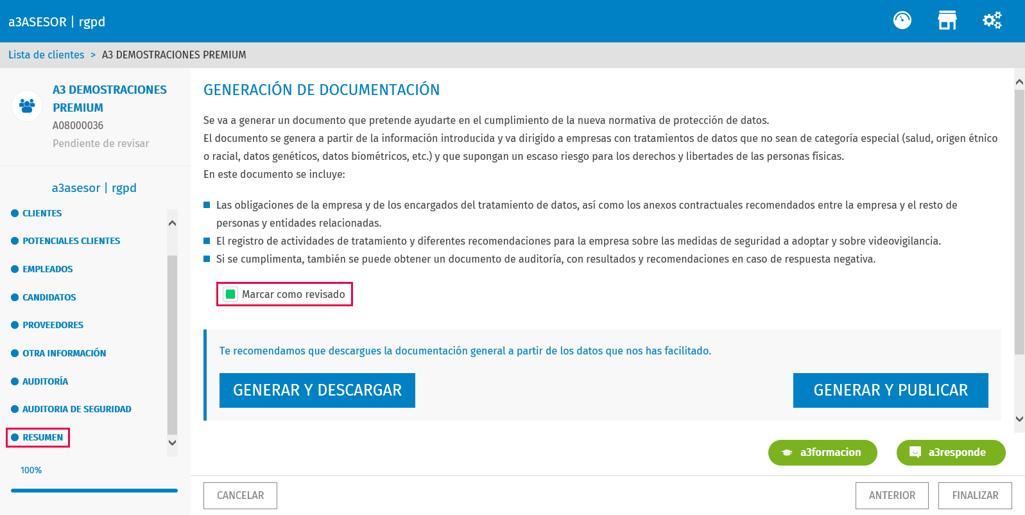Click the client group avatar icon

27,105
